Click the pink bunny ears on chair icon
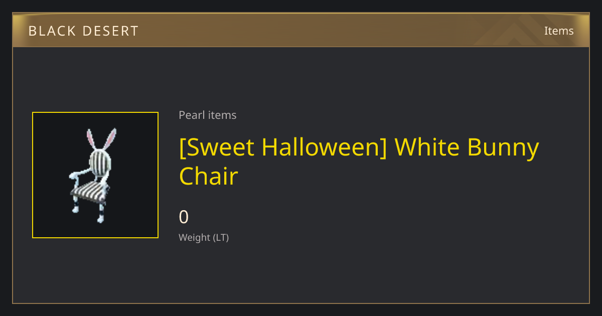 pos(101,138)
